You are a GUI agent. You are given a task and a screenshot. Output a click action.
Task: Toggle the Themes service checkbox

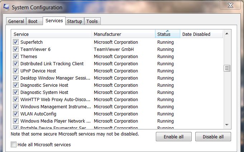(16, 56)
